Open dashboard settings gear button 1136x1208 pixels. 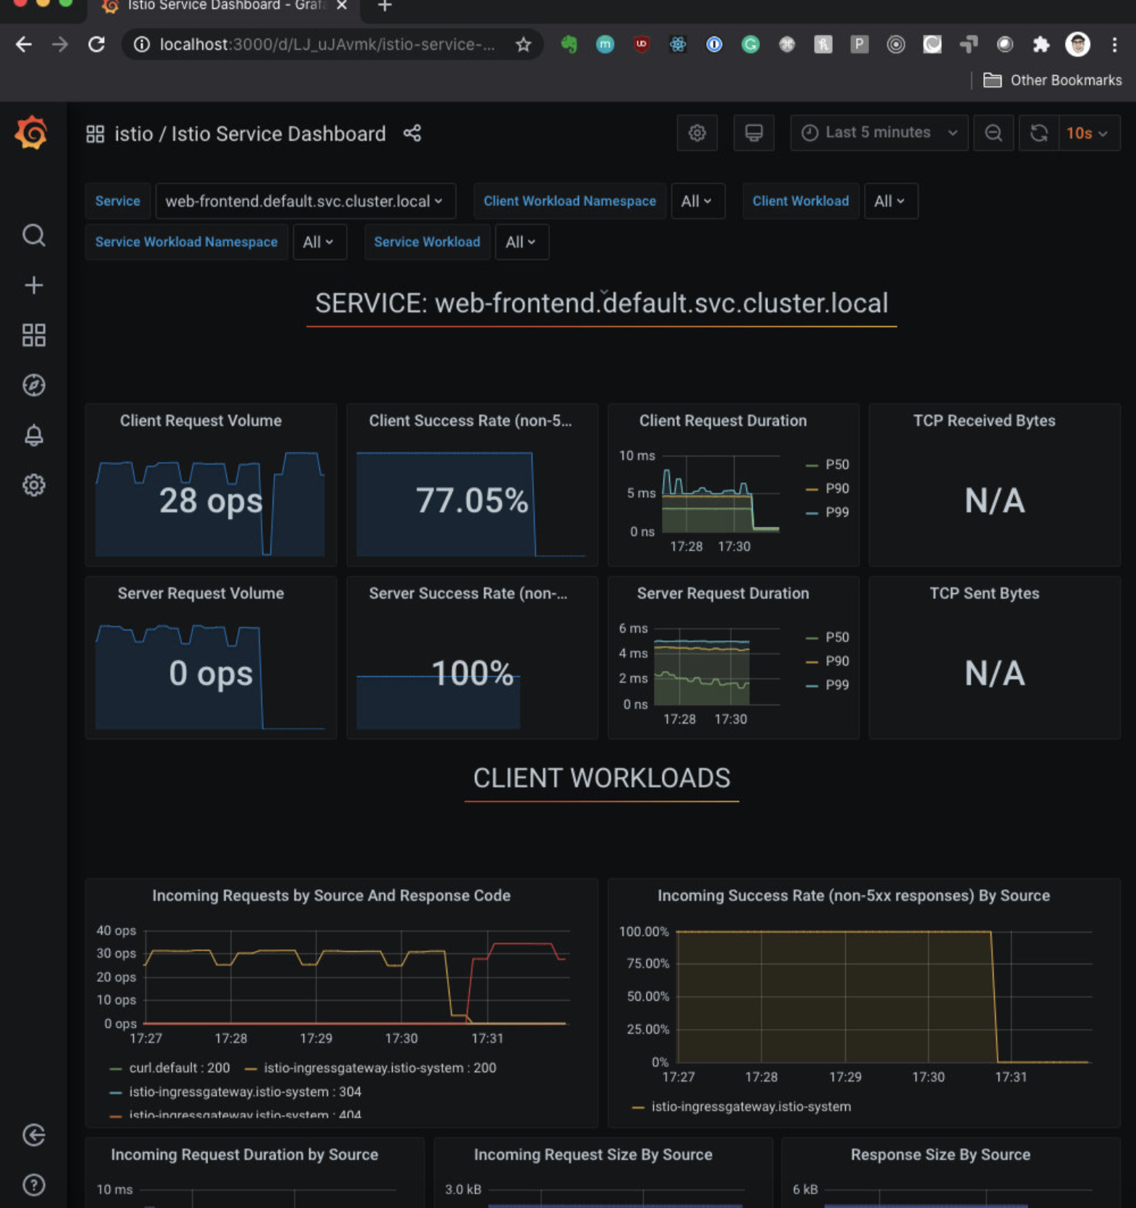[x=697, y=133]
